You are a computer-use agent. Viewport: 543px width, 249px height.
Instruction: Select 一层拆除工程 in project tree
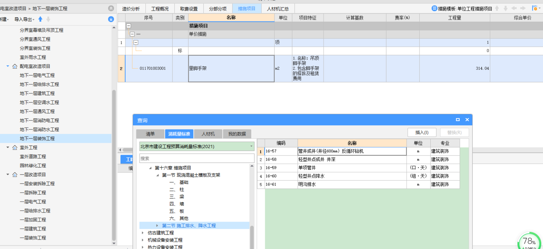pos(33,193)
